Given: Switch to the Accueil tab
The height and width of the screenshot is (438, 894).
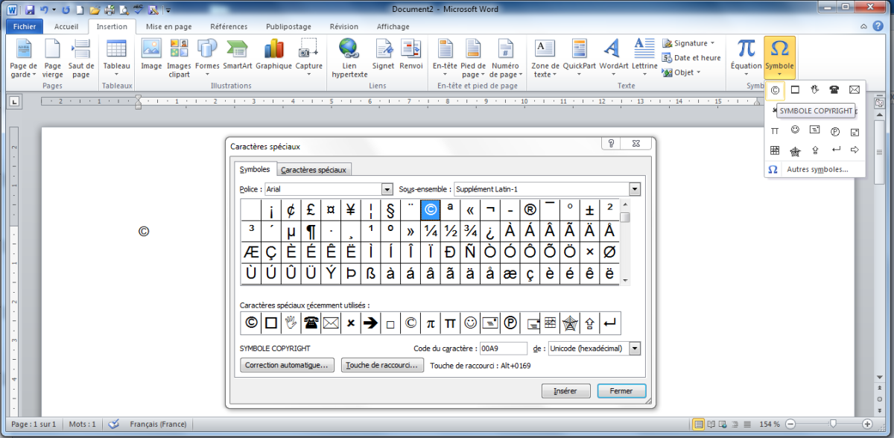Looking at the screenshot, I should 66,27.
